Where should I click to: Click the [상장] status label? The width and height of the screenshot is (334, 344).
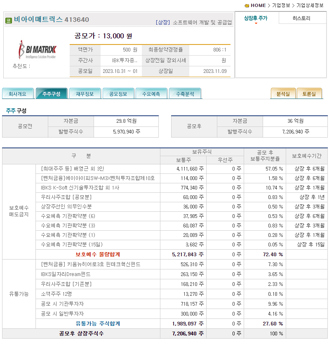(163, 22)
